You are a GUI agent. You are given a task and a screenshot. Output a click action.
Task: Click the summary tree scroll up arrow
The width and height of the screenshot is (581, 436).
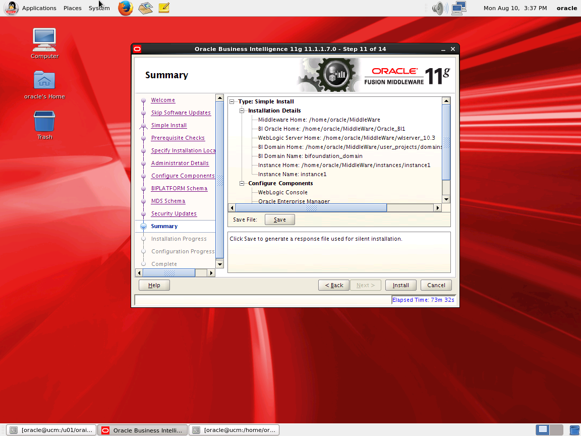pyautogui.click(x=446, y=101)
